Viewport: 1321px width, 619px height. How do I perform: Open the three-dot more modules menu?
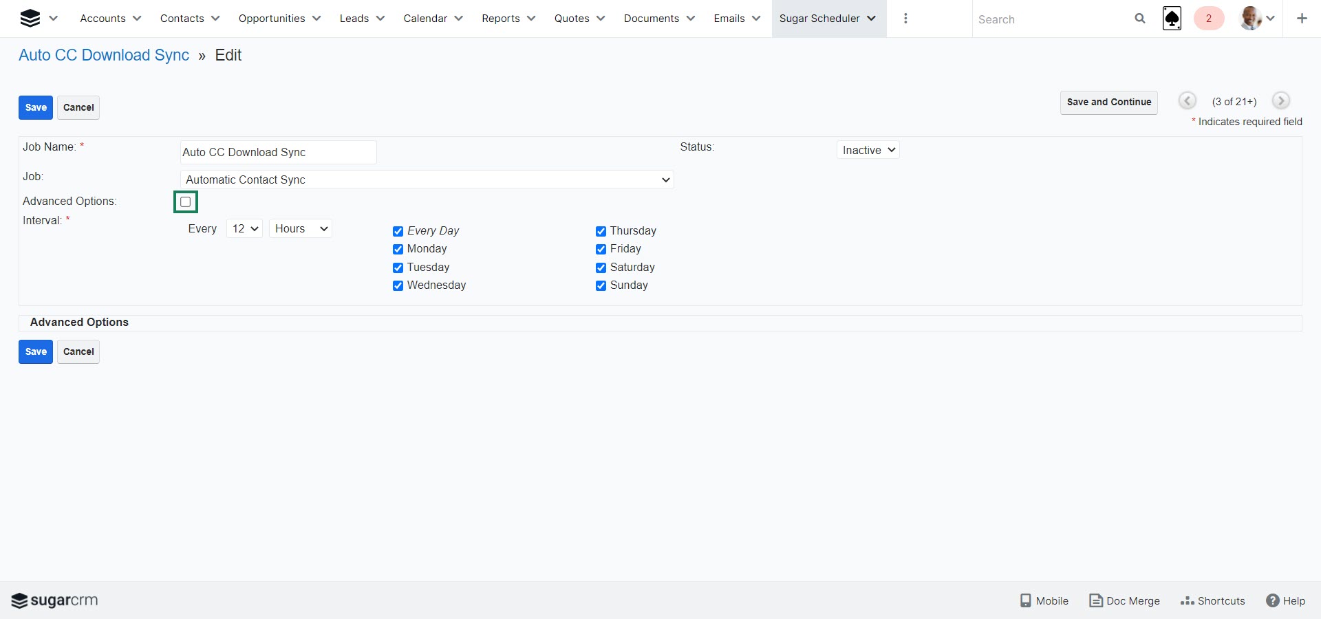tap(905, 19)
